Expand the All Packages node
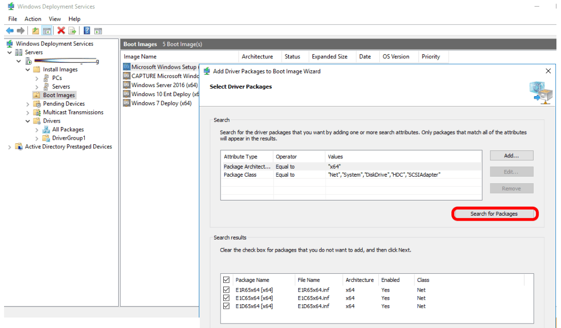 (x=37, y=130)
